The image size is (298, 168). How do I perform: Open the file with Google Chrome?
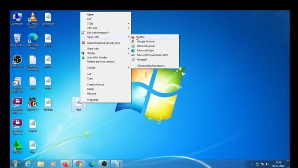pos(155,42)
